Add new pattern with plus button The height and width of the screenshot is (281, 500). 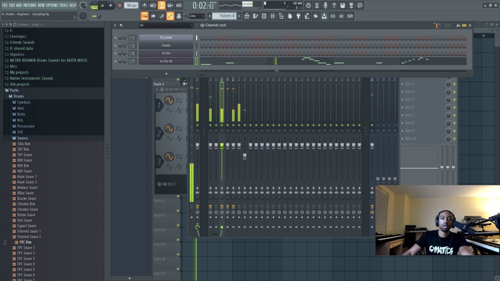tap(239, 16)
